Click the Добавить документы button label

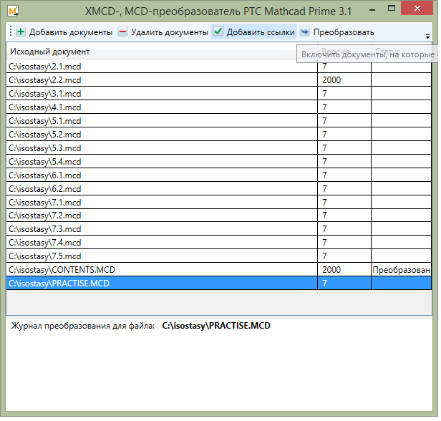(71, 32)
